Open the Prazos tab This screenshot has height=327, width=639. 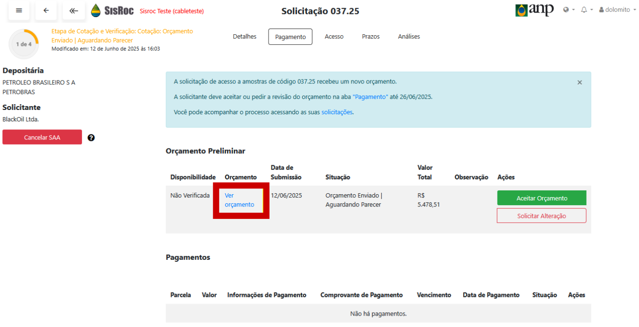coord(370,37)
